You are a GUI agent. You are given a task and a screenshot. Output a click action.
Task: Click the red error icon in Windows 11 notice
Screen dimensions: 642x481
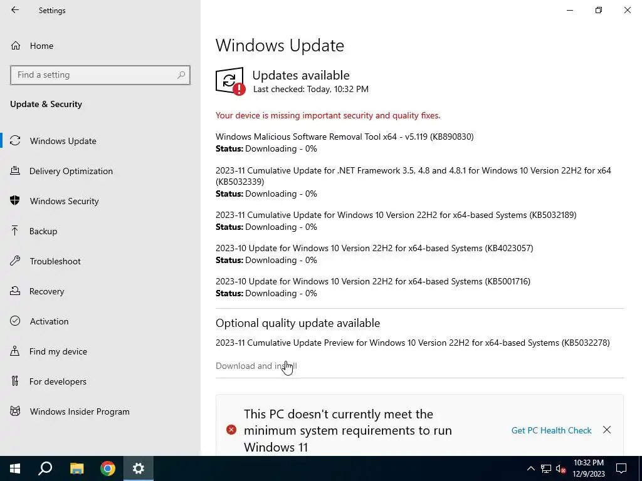pos(231,430)
